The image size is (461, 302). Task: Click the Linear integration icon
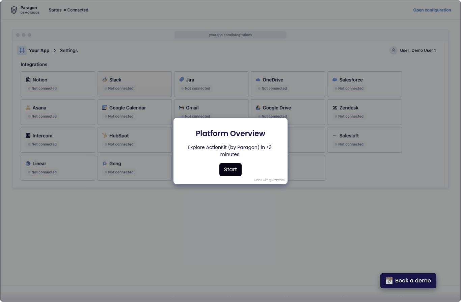(28, 164)
